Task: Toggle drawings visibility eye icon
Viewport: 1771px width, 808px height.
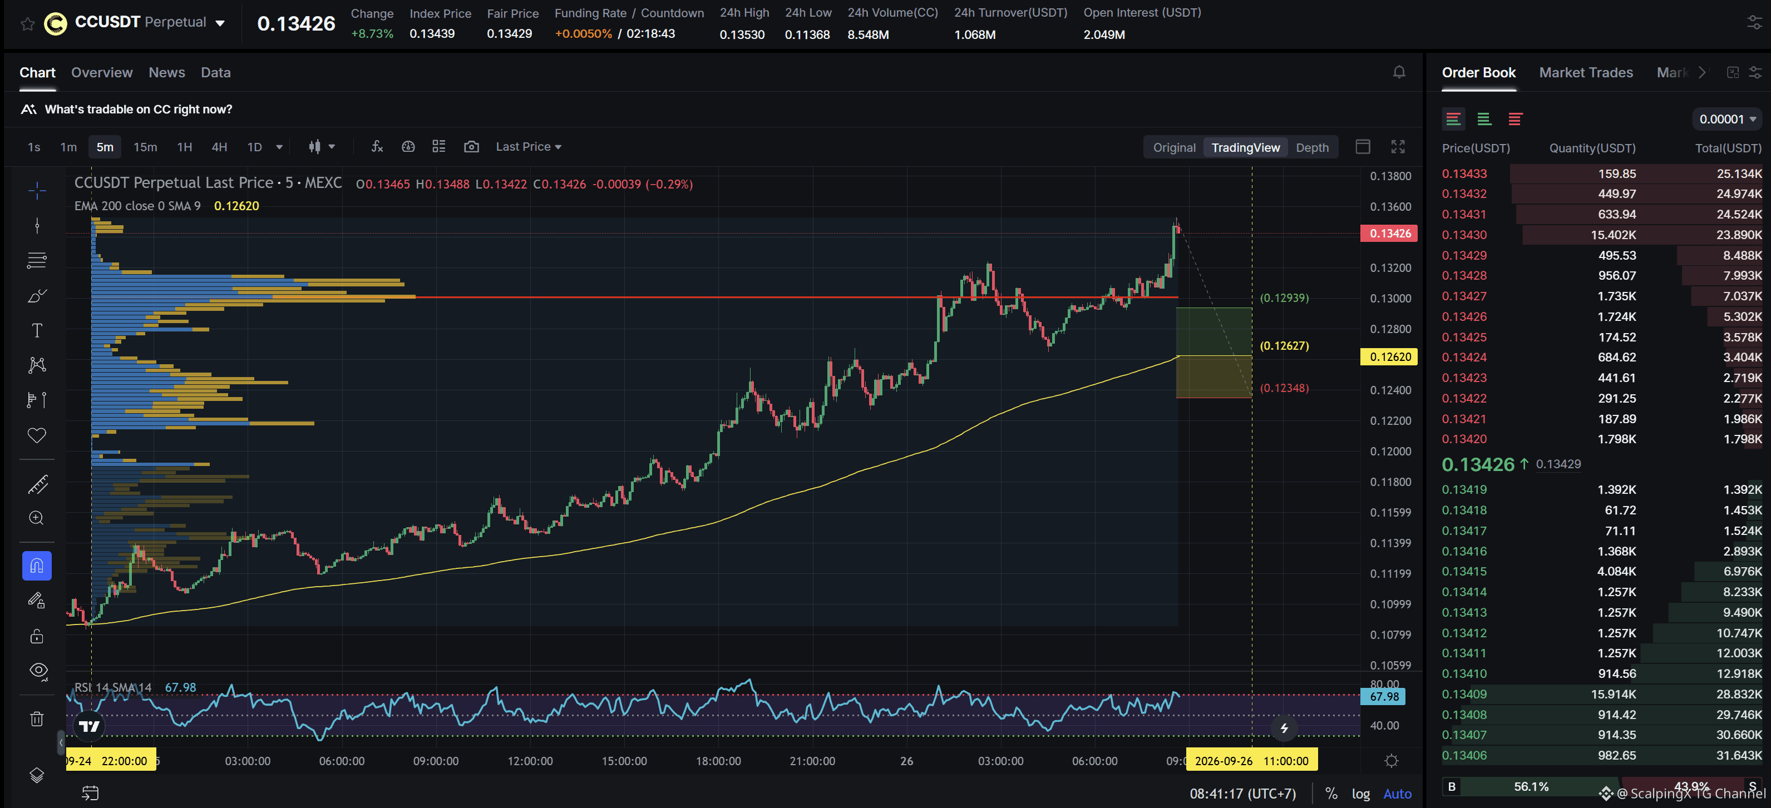Action: [37, 670]
